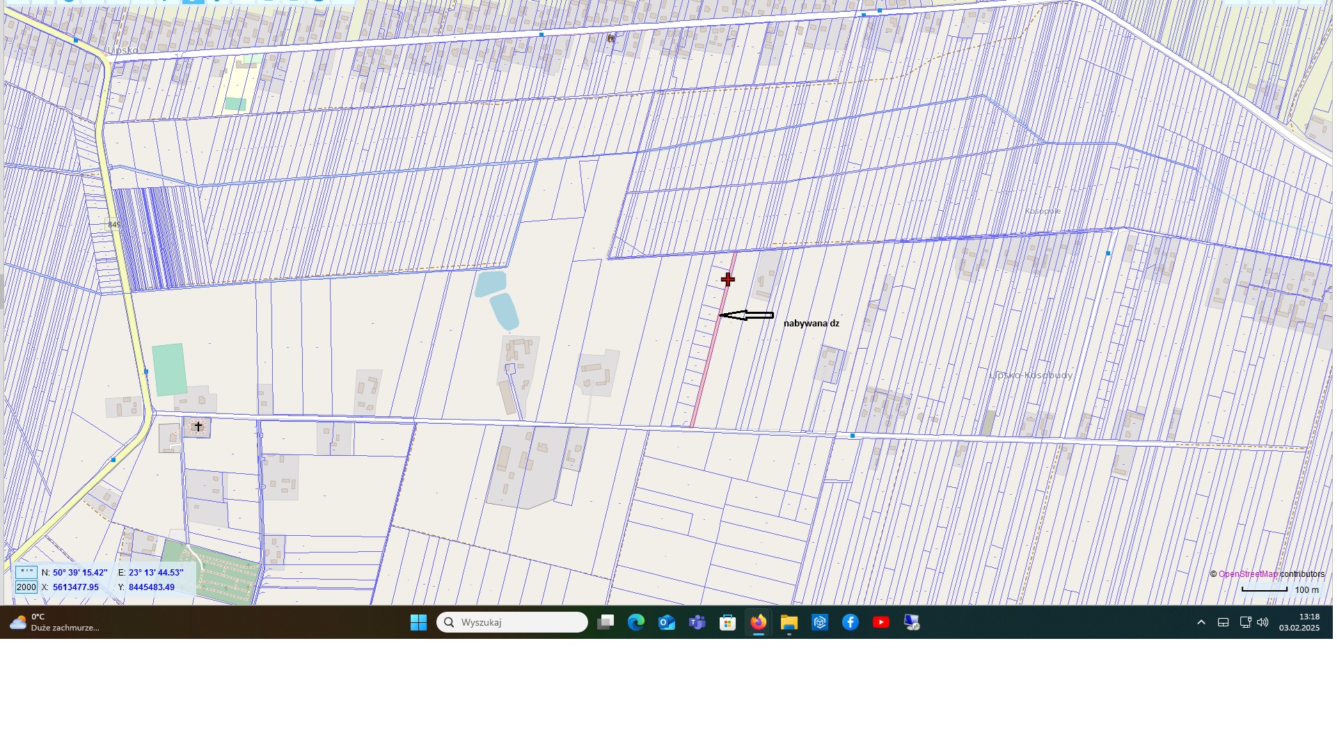Open the Facebook taskbar shortcut

click(851, 622)
